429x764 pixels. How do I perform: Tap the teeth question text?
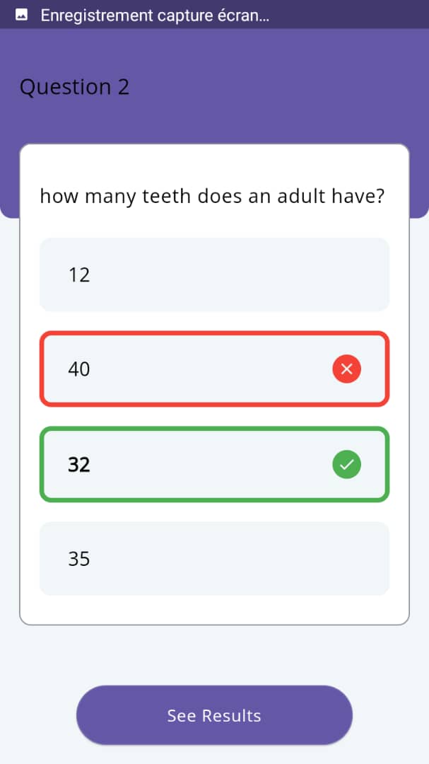tap(212, 197)
